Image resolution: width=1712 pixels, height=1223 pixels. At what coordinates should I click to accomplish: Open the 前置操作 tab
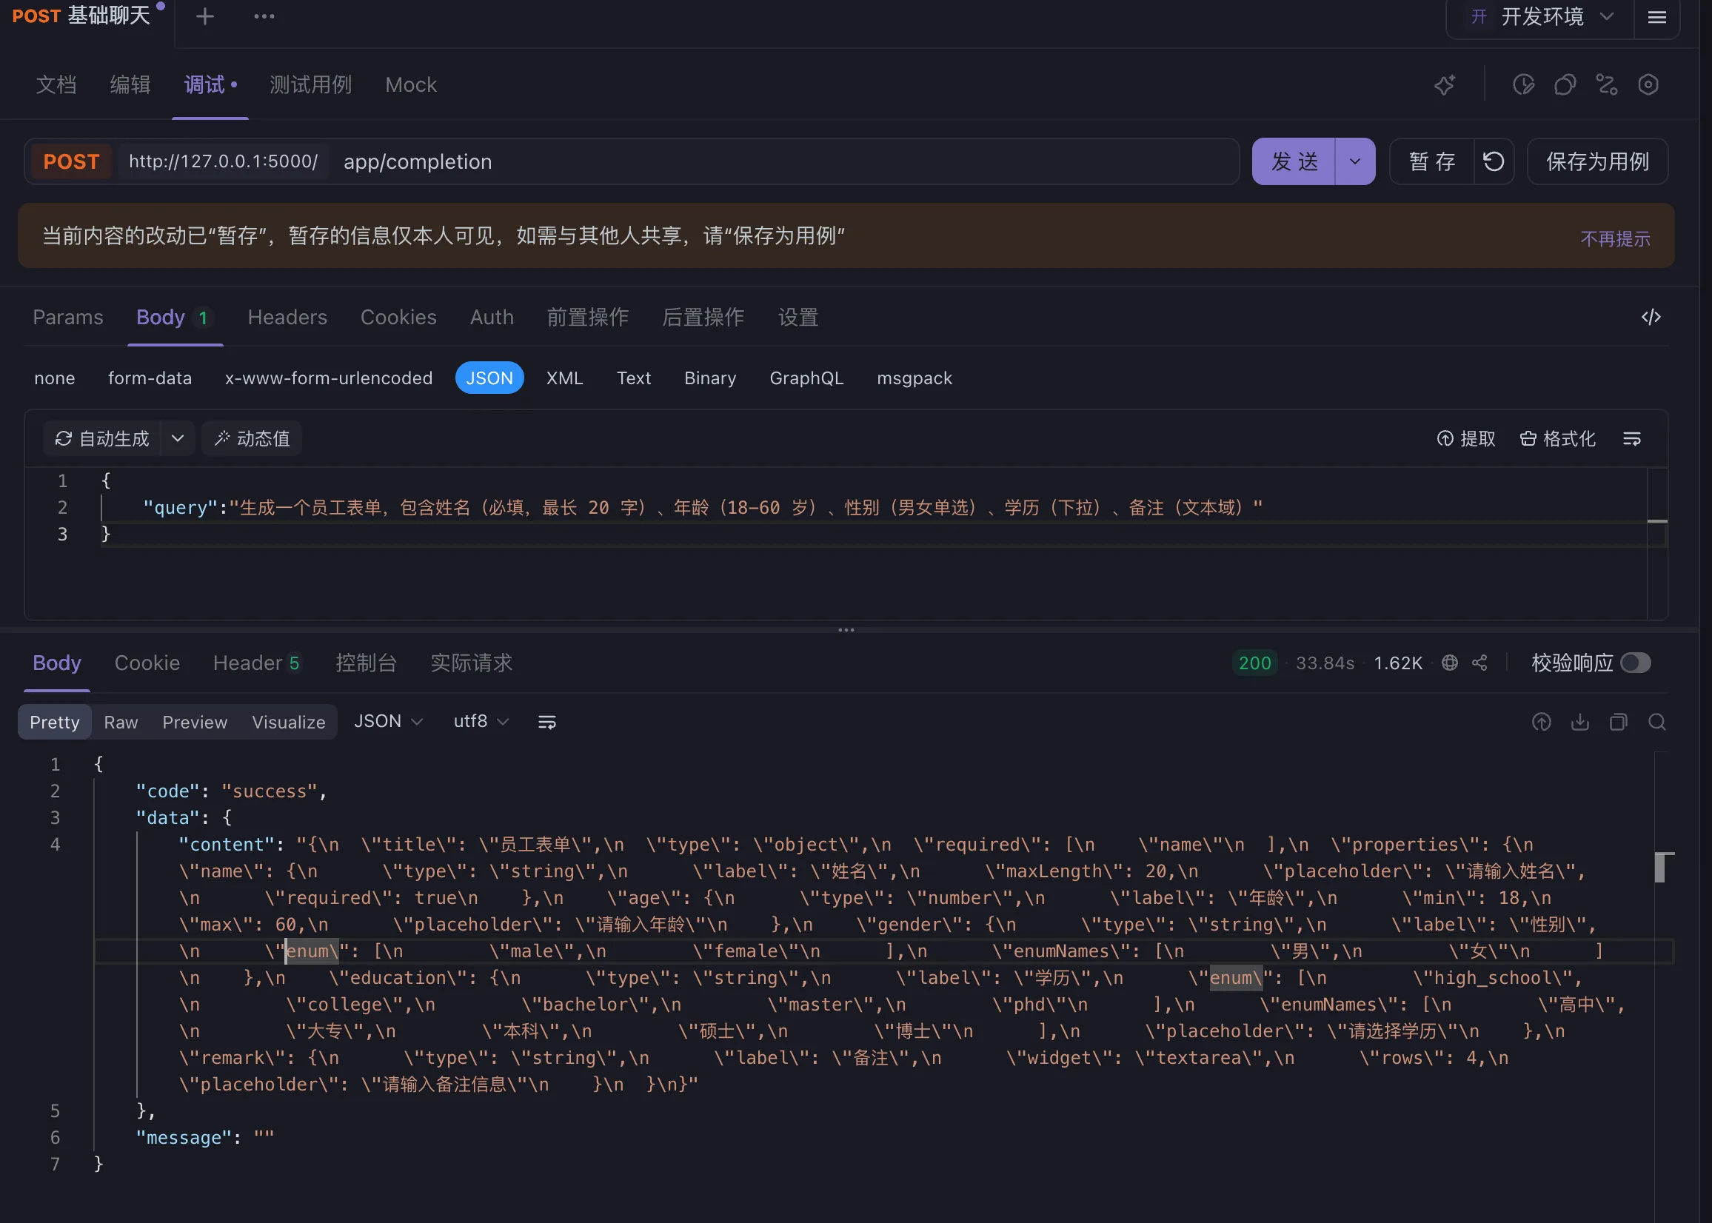[x=587, y=317]
